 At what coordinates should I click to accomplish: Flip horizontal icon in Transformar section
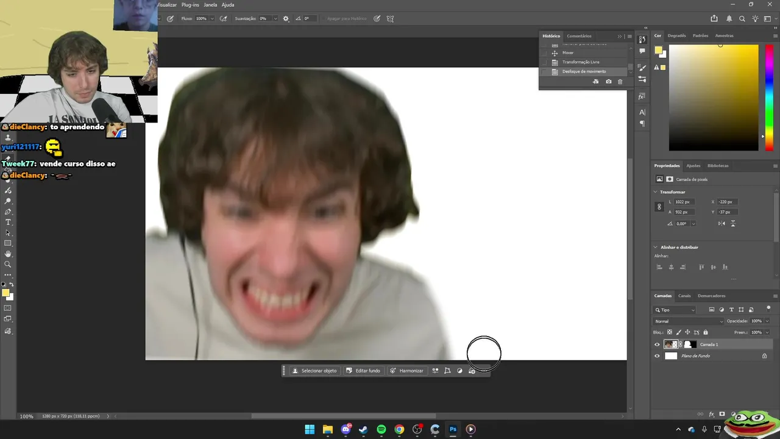click(721, 224)
